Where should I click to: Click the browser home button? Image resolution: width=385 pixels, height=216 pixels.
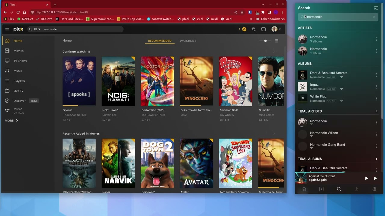click(24, 12)
